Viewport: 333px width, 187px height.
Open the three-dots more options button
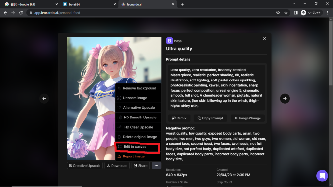coord(156,166)
